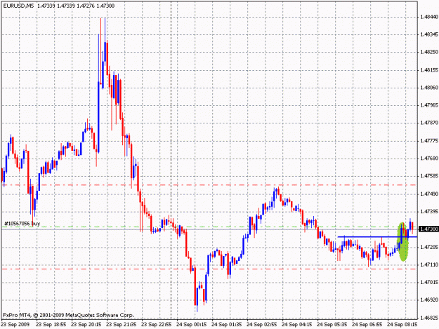Click the 1.48060 price axis label

pos(429,88)
